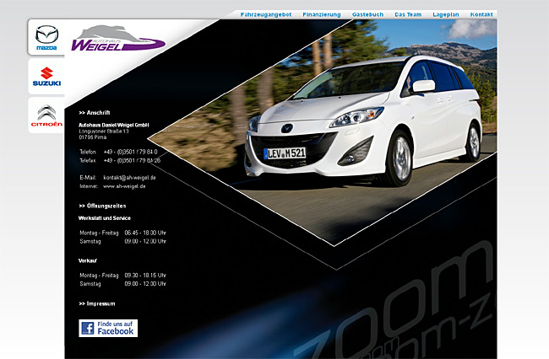Select Das Team in navigation
549x359 pixels.
click(408, 14)
